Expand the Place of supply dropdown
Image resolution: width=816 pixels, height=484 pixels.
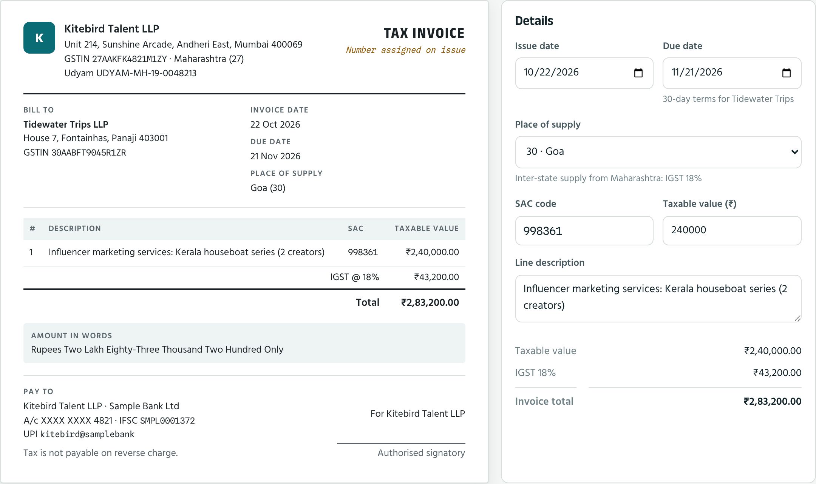tap(658, 152)
